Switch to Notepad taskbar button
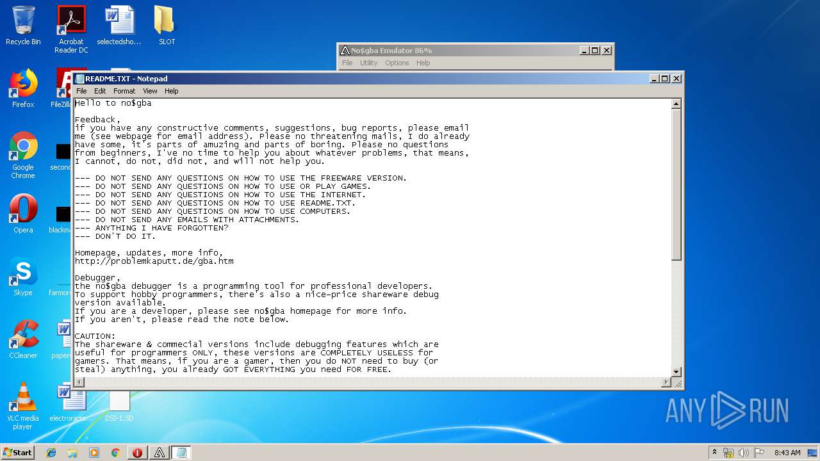 (x=181, y=453)
